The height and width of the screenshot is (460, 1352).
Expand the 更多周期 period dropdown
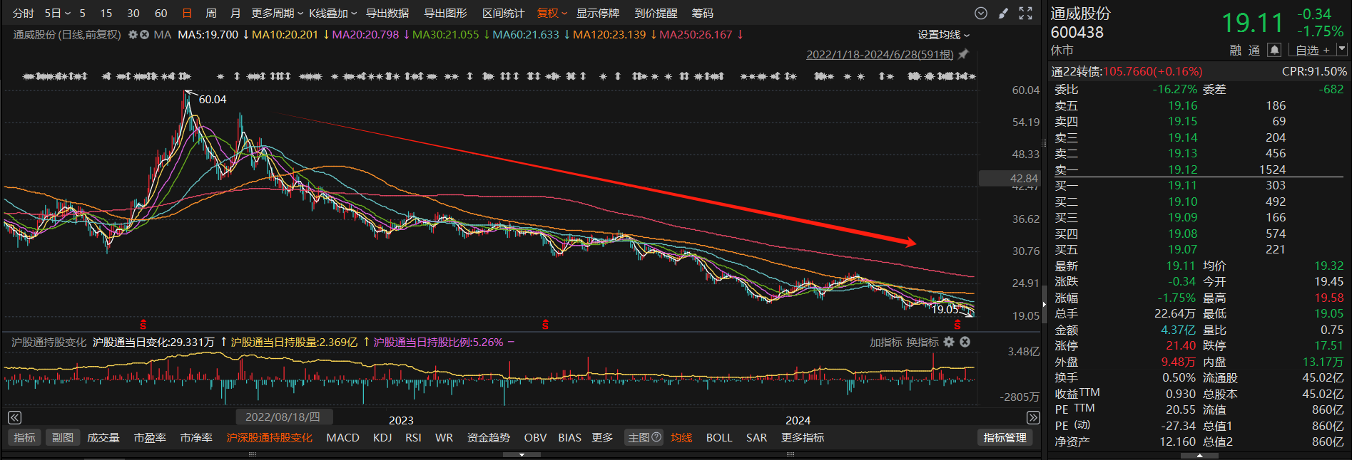coord(277,14)
